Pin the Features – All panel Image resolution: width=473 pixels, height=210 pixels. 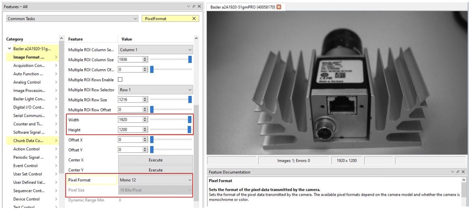(x=193, y=6)
